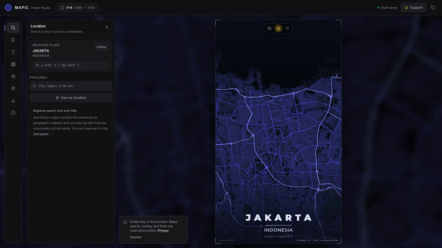Click the MAPIC logo icon
The height and width of the screenshot is (248, 442).
[x=8, y=8]
